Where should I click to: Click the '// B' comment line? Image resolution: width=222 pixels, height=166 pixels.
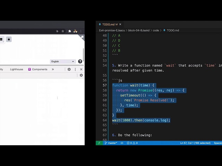(116, 50)
